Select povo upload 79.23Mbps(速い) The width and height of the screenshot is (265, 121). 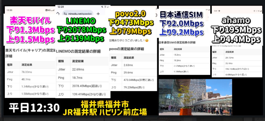point(134,87)
